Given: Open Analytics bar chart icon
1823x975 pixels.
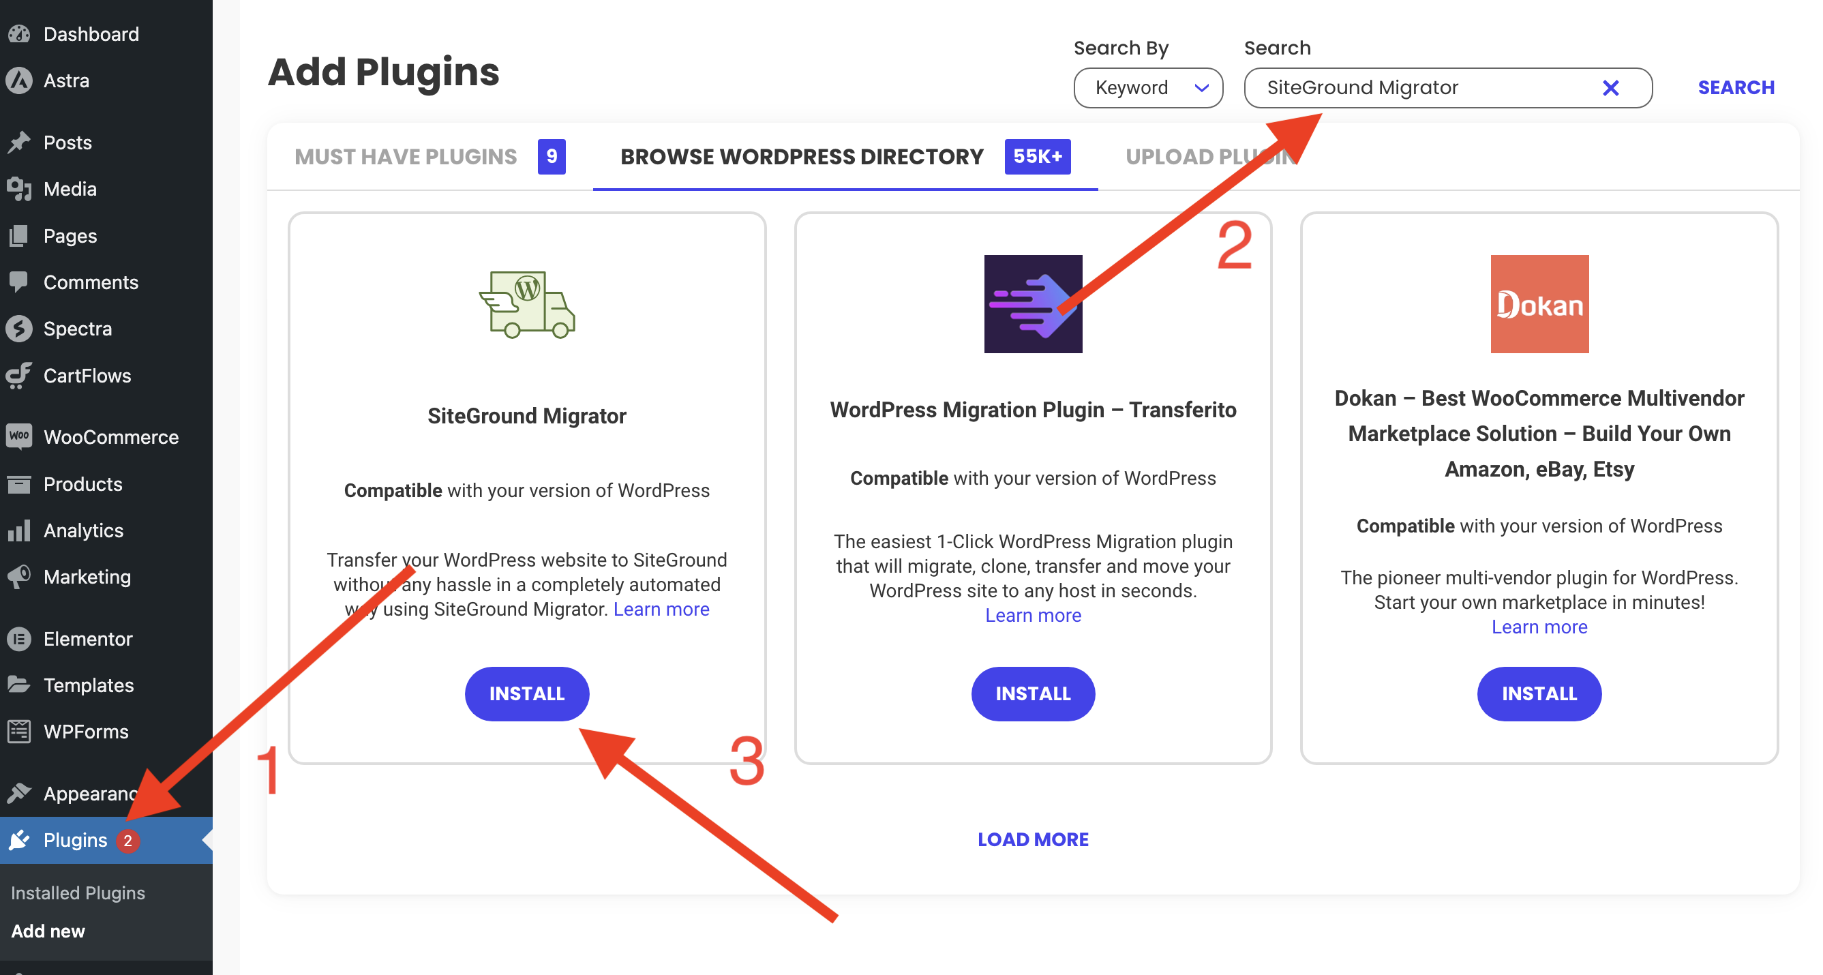Looking at the screenshot, I should pos(19,530).
